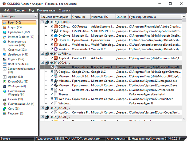The width and height of the screenshot is (187, 141).
Task: Toggle the Themes entry checkbox
Action: [52, 94]
